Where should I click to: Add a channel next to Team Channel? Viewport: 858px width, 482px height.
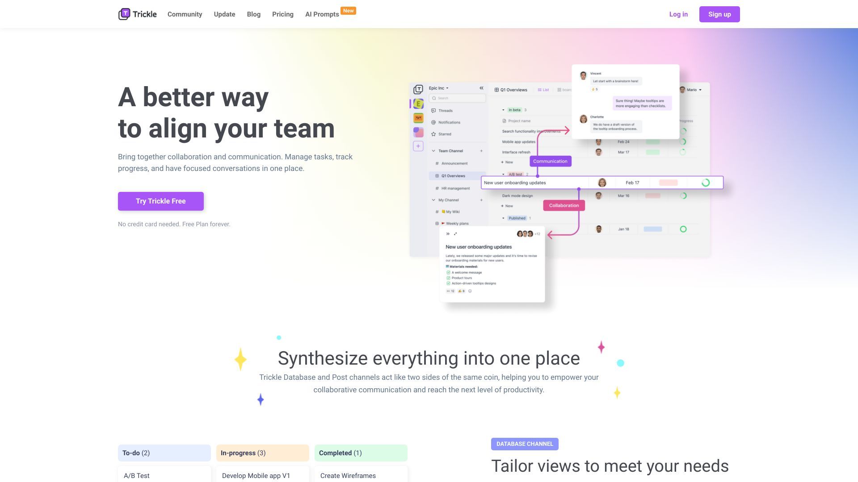pos(481,151)
